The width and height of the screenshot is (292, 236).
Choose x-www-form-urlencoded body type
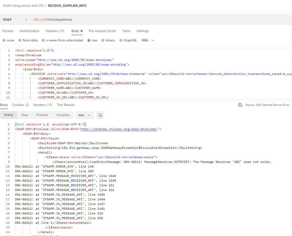44,40
